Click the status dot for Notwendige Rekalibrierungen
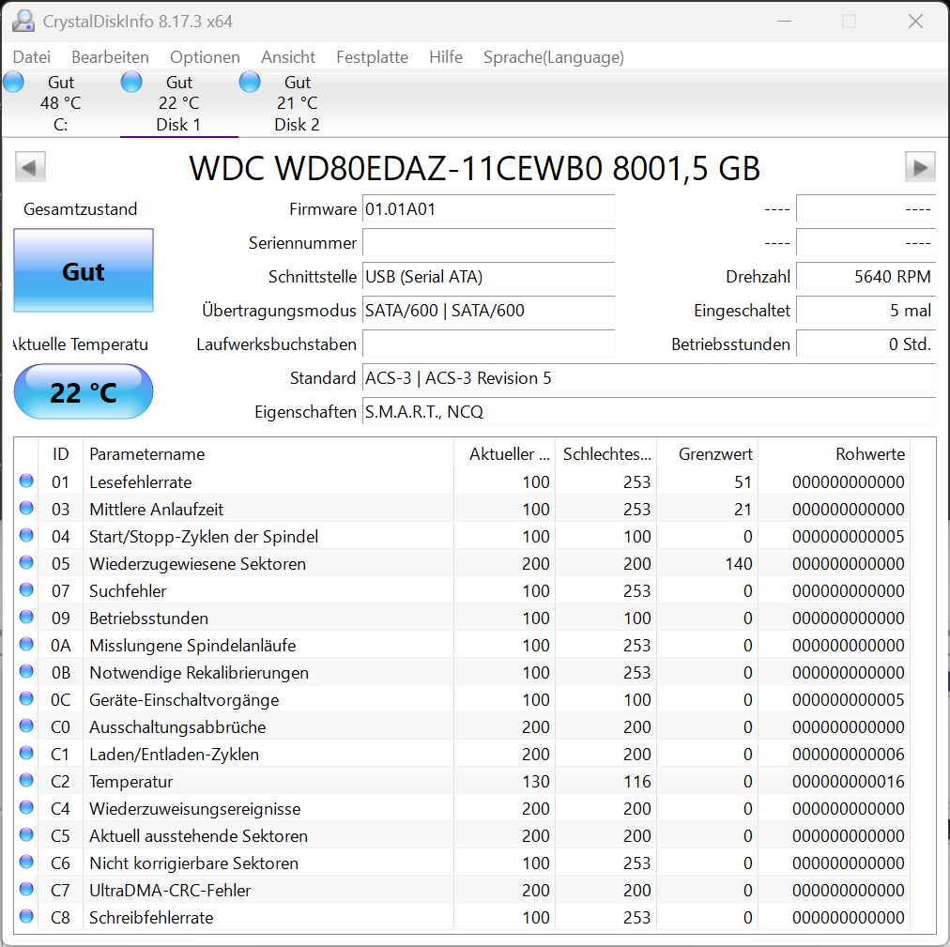This screenshot has height=947, width=950. tap(26, 672)
